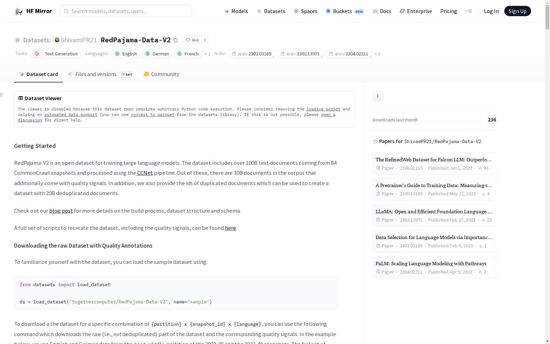The width and height of the screenshot is (550, 344).
Task: Click upvote icon on LLaMA paper
Action: (x=483, y=220)
